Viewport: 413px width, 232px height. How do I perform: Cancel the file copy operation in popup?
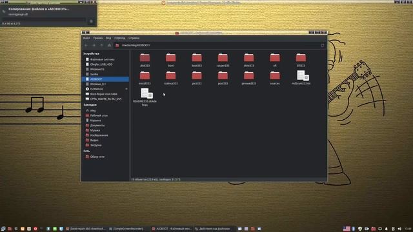pyautogui.click(x=91, y=21)
